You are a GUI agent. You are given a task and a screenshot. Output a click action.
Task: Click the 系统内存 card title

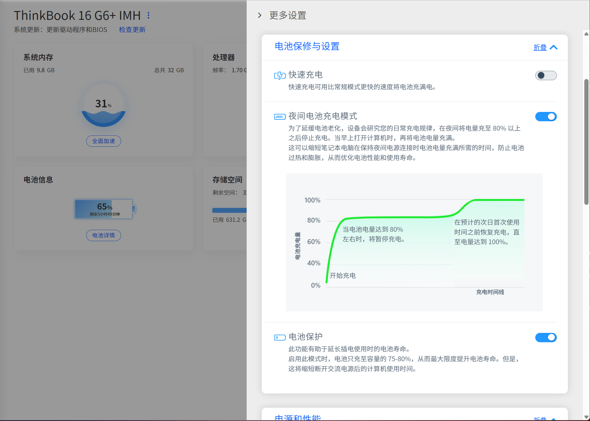pos(38,58)
